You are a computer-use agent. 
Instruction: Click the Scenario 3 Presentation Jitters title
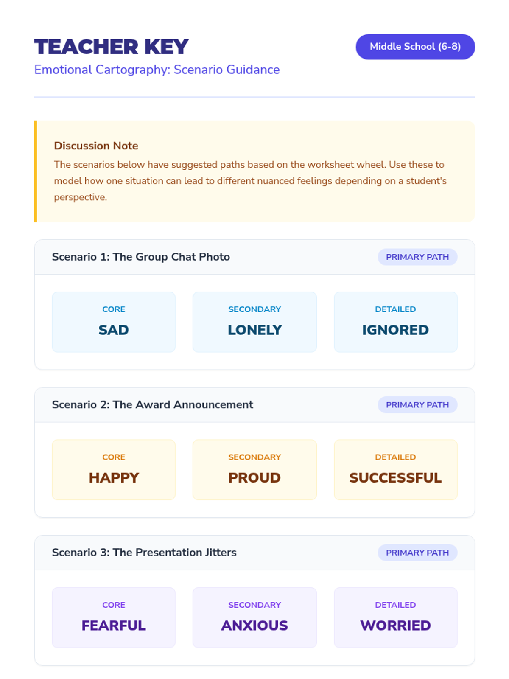(x=144, y=552)
